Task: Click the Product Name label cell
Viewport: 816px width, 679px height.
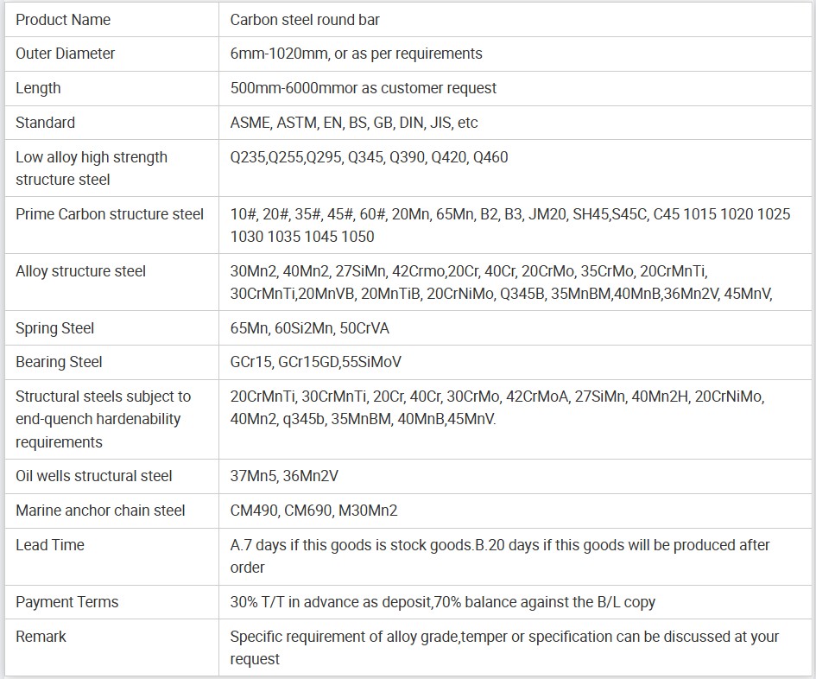Action: tap(63, 20)
